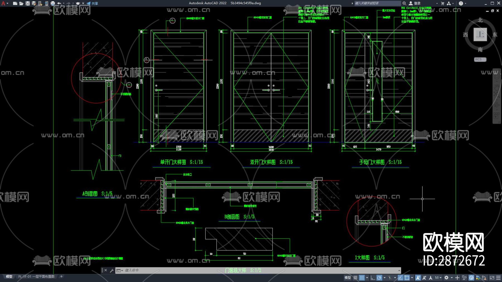Toggle polar tracking in status bar
Image resolution: width=502 pixels, height=282 pixels.
(x=379, y=278)
